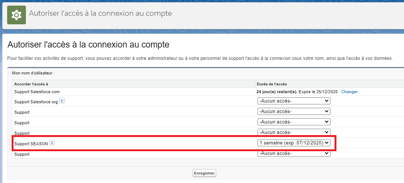
Task: Click the Changer link for Support Salesforce.com
Action: point(349,92)
